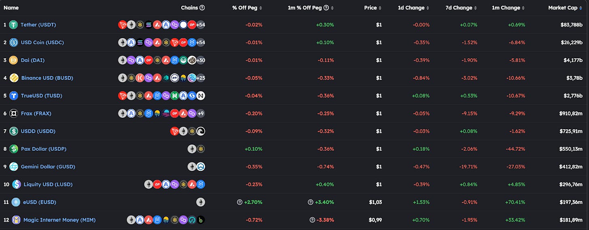Open Magic Internet Money (MIM) page

click(59, 220)
